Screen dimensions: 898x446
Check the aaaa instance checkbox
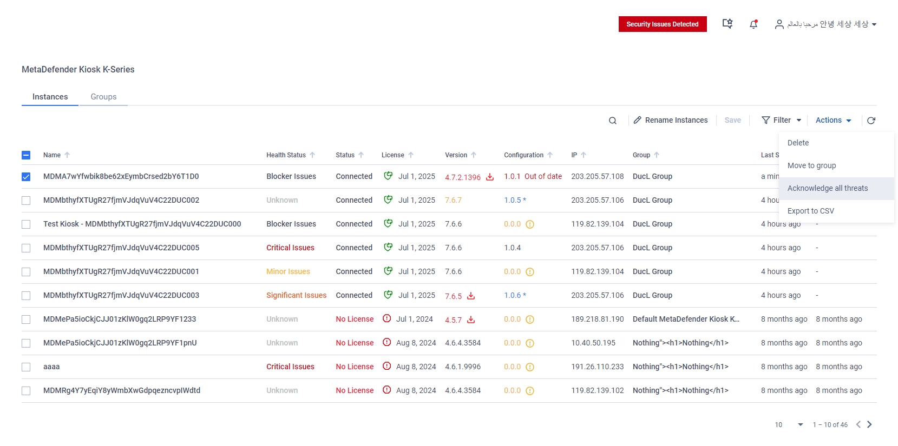26,367
